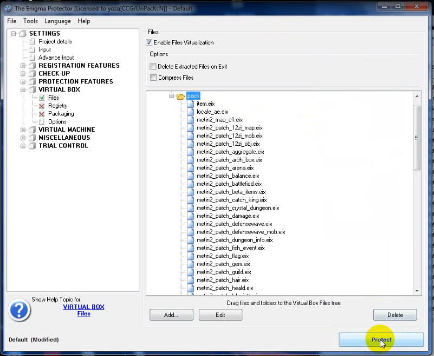Screen dimensions: 434x356
Task: Select metin2_patch_beta_items.eix in the list
Action: pos(231,192)
